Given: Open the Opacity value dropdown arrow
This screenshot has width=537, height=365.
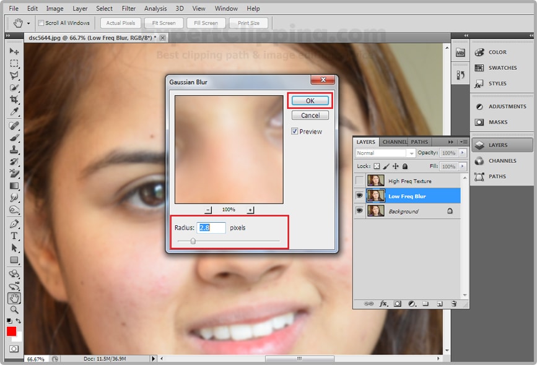Looking at the screenshot, I should point(463,153).
